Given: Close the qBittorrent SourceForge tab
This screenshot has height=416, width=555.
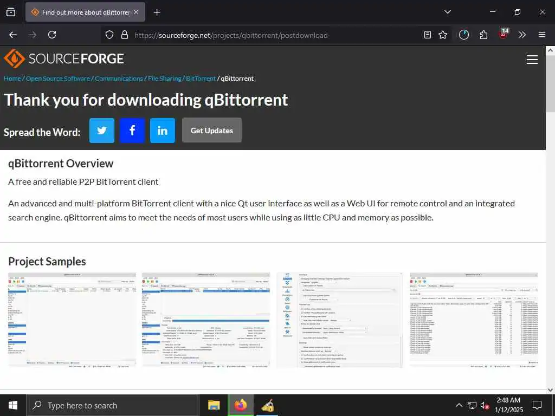Looking at the screenshot, I should pyautogui.click(x=136, y=12).
